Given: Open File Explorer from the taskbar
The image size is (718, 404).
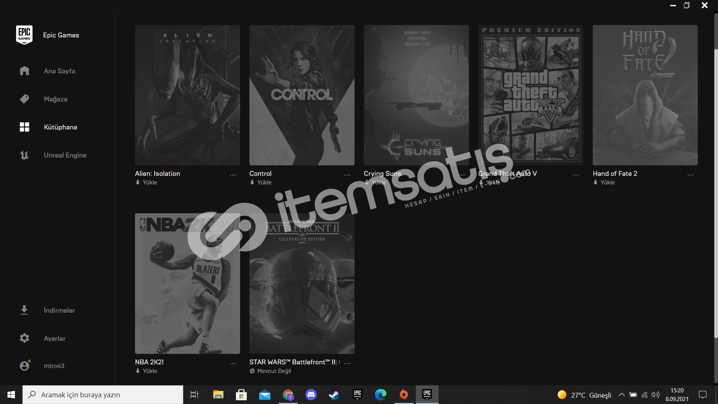Looking at the screenshot, I should [218, 395].
